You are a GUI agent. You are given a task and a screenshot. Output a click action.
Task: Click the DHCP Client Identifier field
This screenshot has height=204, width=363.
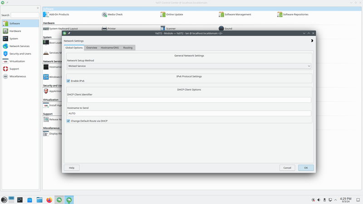click(x=189, y=100)
